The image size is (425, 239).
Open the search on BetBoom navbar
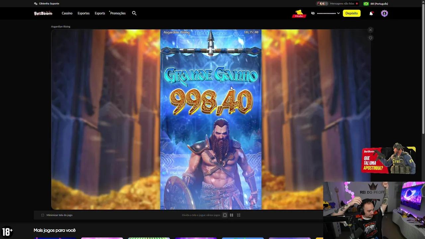134,13
